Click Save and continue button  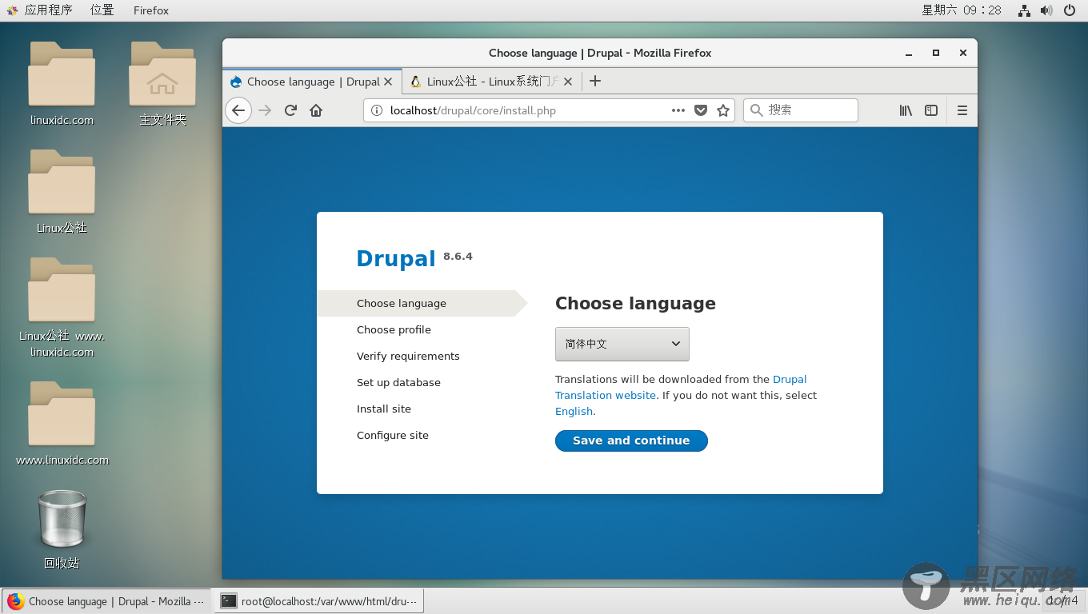[x=631, y=441]
